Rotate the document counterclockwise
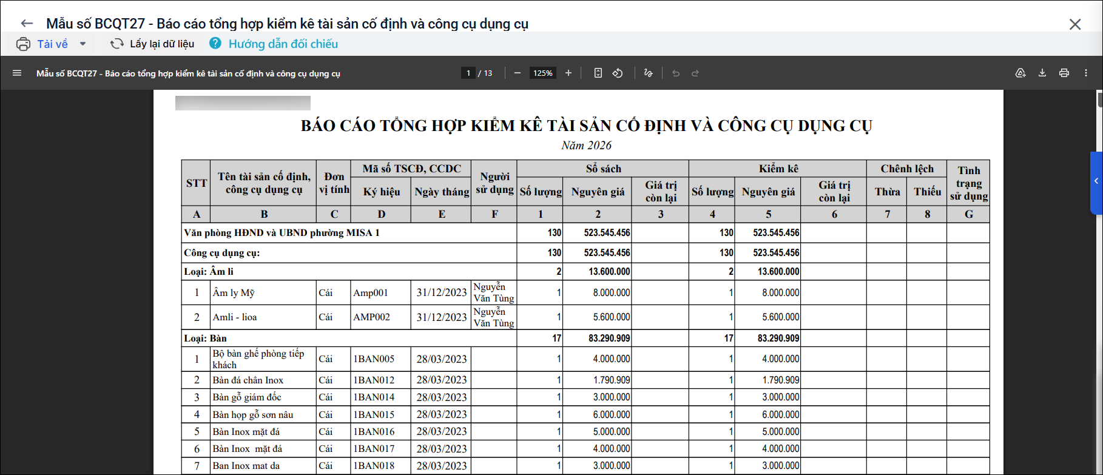This screenshot has height=475, width=1103. [x=618, y=73]
